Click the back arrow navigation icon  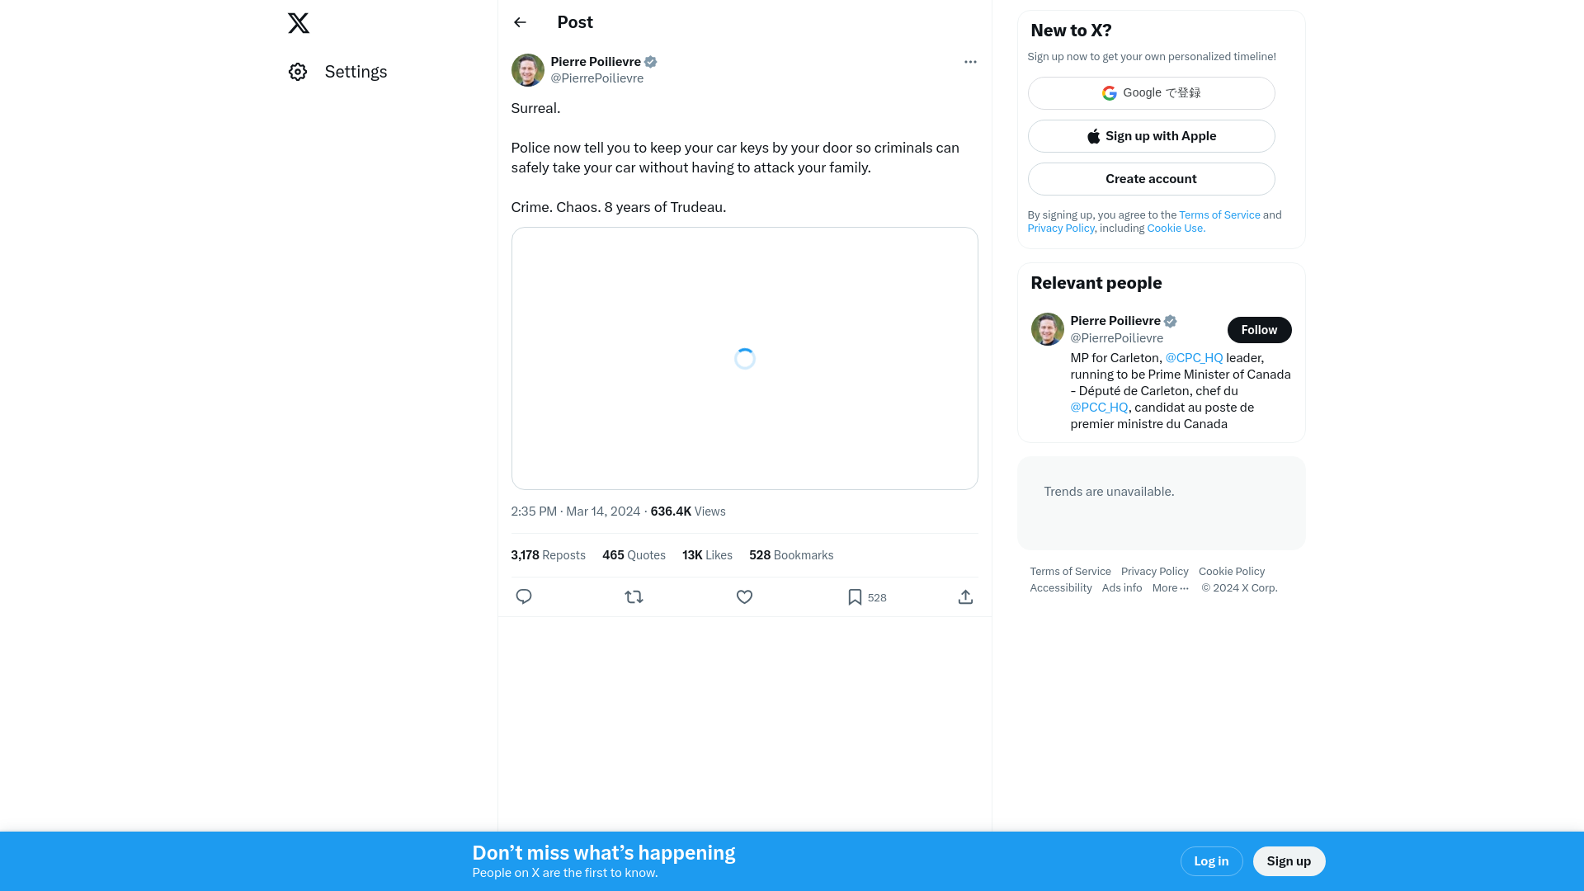tap(520, 21)
